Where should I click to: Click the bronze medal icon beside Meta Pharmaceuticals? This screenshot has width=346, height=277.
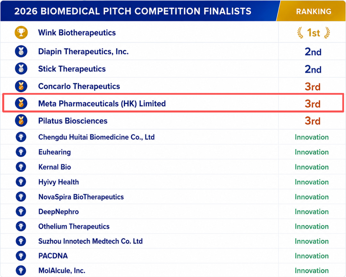(21, 103)
